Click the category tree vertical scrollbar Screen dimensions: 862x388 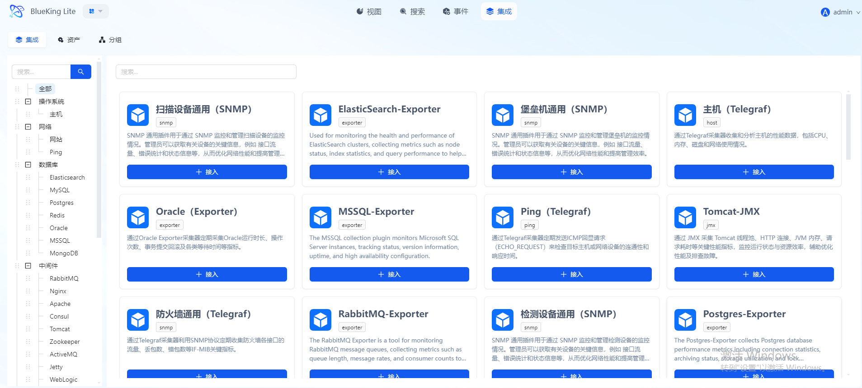99,149
